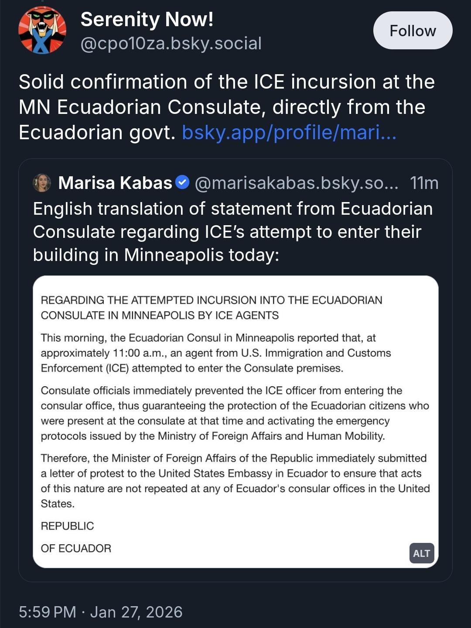
Task: Click the "Consulate officials immediately prevented" paragraph
Action: 235,413
